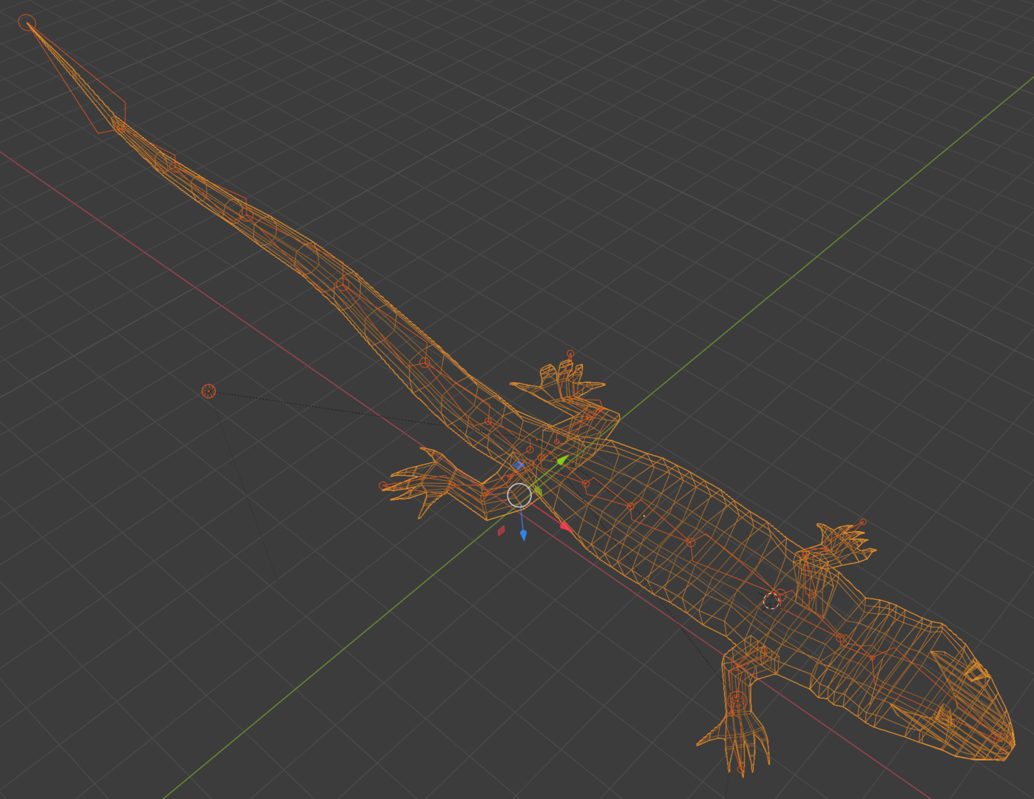The width and height of the screenshot is (1034, 799).
Task: Click the green Y-axis arrow of the move gizmo
Action: (x=562, y=459)
